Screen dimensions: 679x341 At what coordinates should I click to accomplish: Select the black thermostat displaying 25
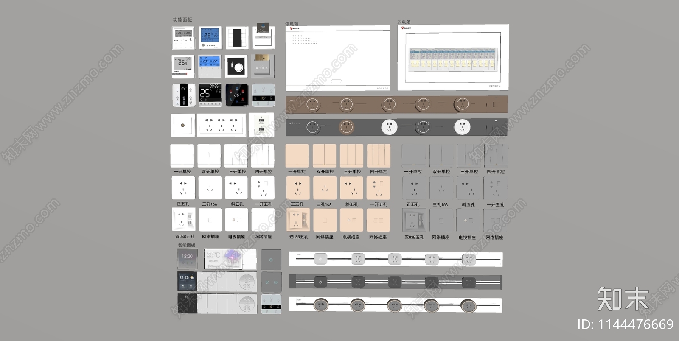210,95
